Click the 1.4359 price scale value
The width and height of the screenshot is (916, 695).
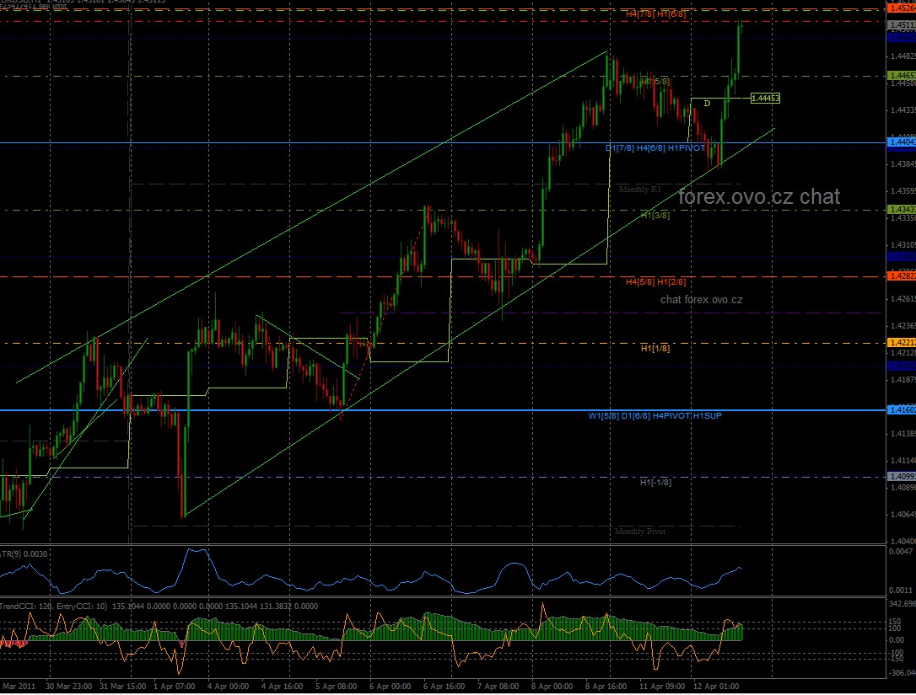click(903, 191)
